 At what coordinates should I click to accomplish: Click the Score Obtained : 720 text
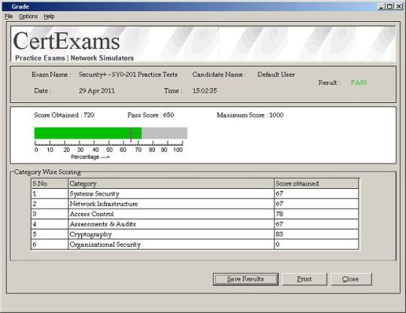coord(64,115)
